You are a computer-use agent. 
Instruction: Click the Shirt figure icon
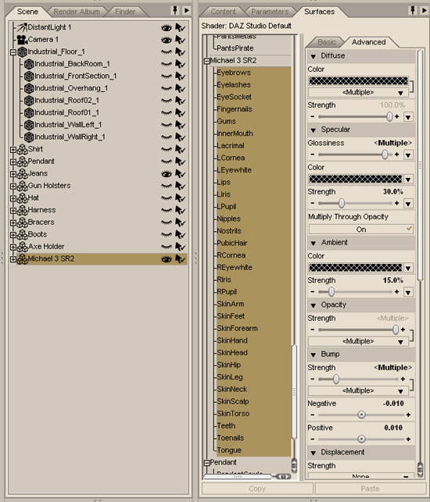(22, 149)
